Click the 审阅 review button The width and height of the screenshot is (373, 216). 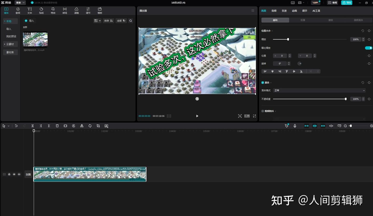(x=333, y=3)
